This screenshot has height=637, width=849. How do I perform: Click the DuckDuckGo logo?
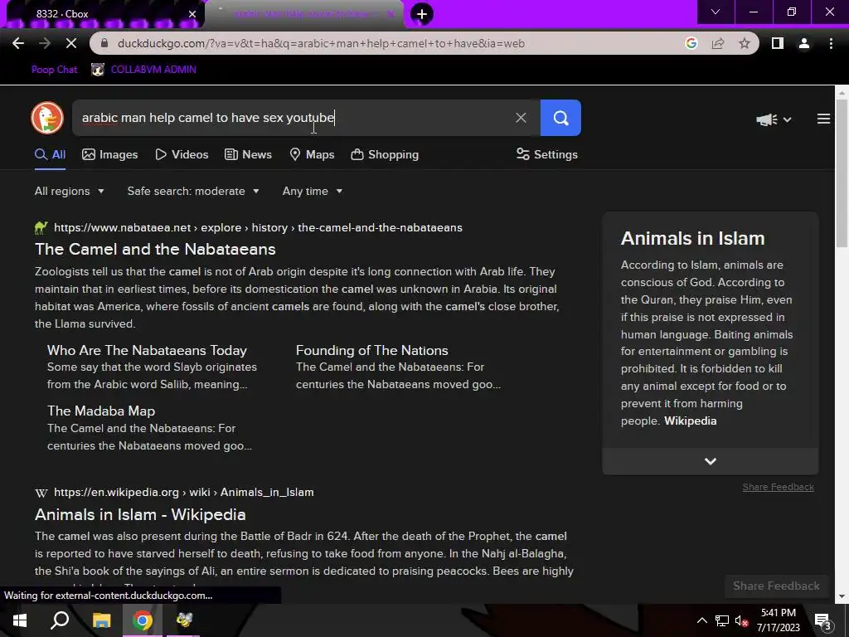point(47,118)
